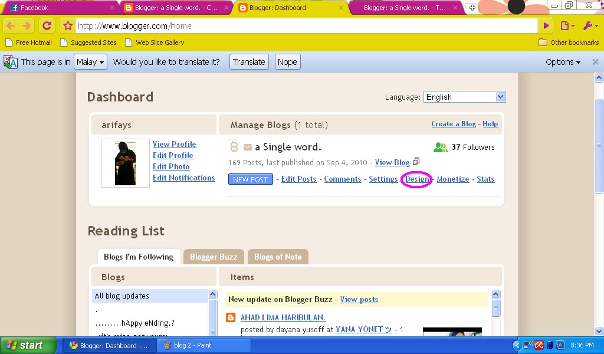Viewport: 604px width, 354px height.
Task: Select All blog updates in Blogs list
Action: [150, 296]
